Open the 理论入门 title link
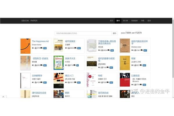The height and width of the screenshot is (116, 174). [69, 76]
